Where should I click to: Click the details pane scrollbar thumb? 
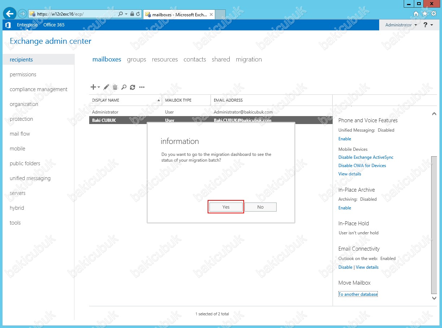434,225
